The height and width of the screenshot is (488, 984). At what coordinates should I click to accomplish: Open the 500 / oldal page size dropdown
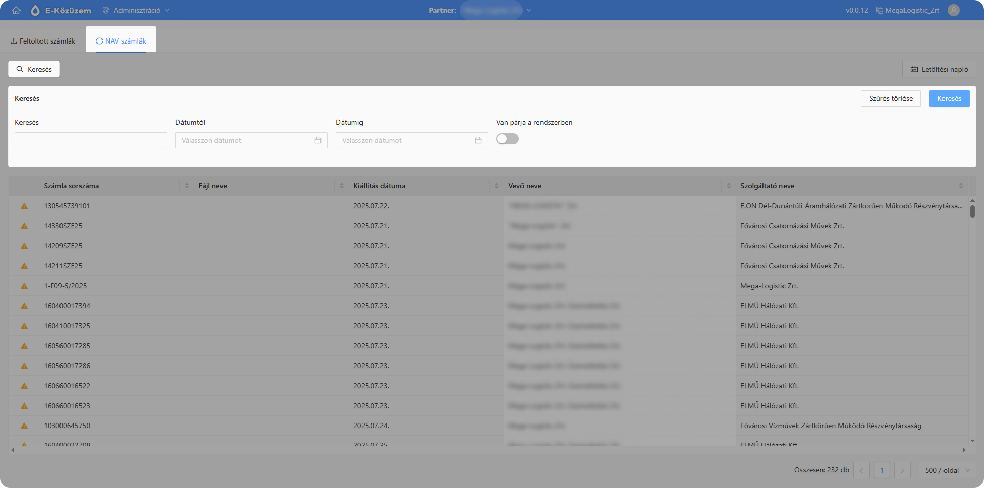click(x=948, y=470)
